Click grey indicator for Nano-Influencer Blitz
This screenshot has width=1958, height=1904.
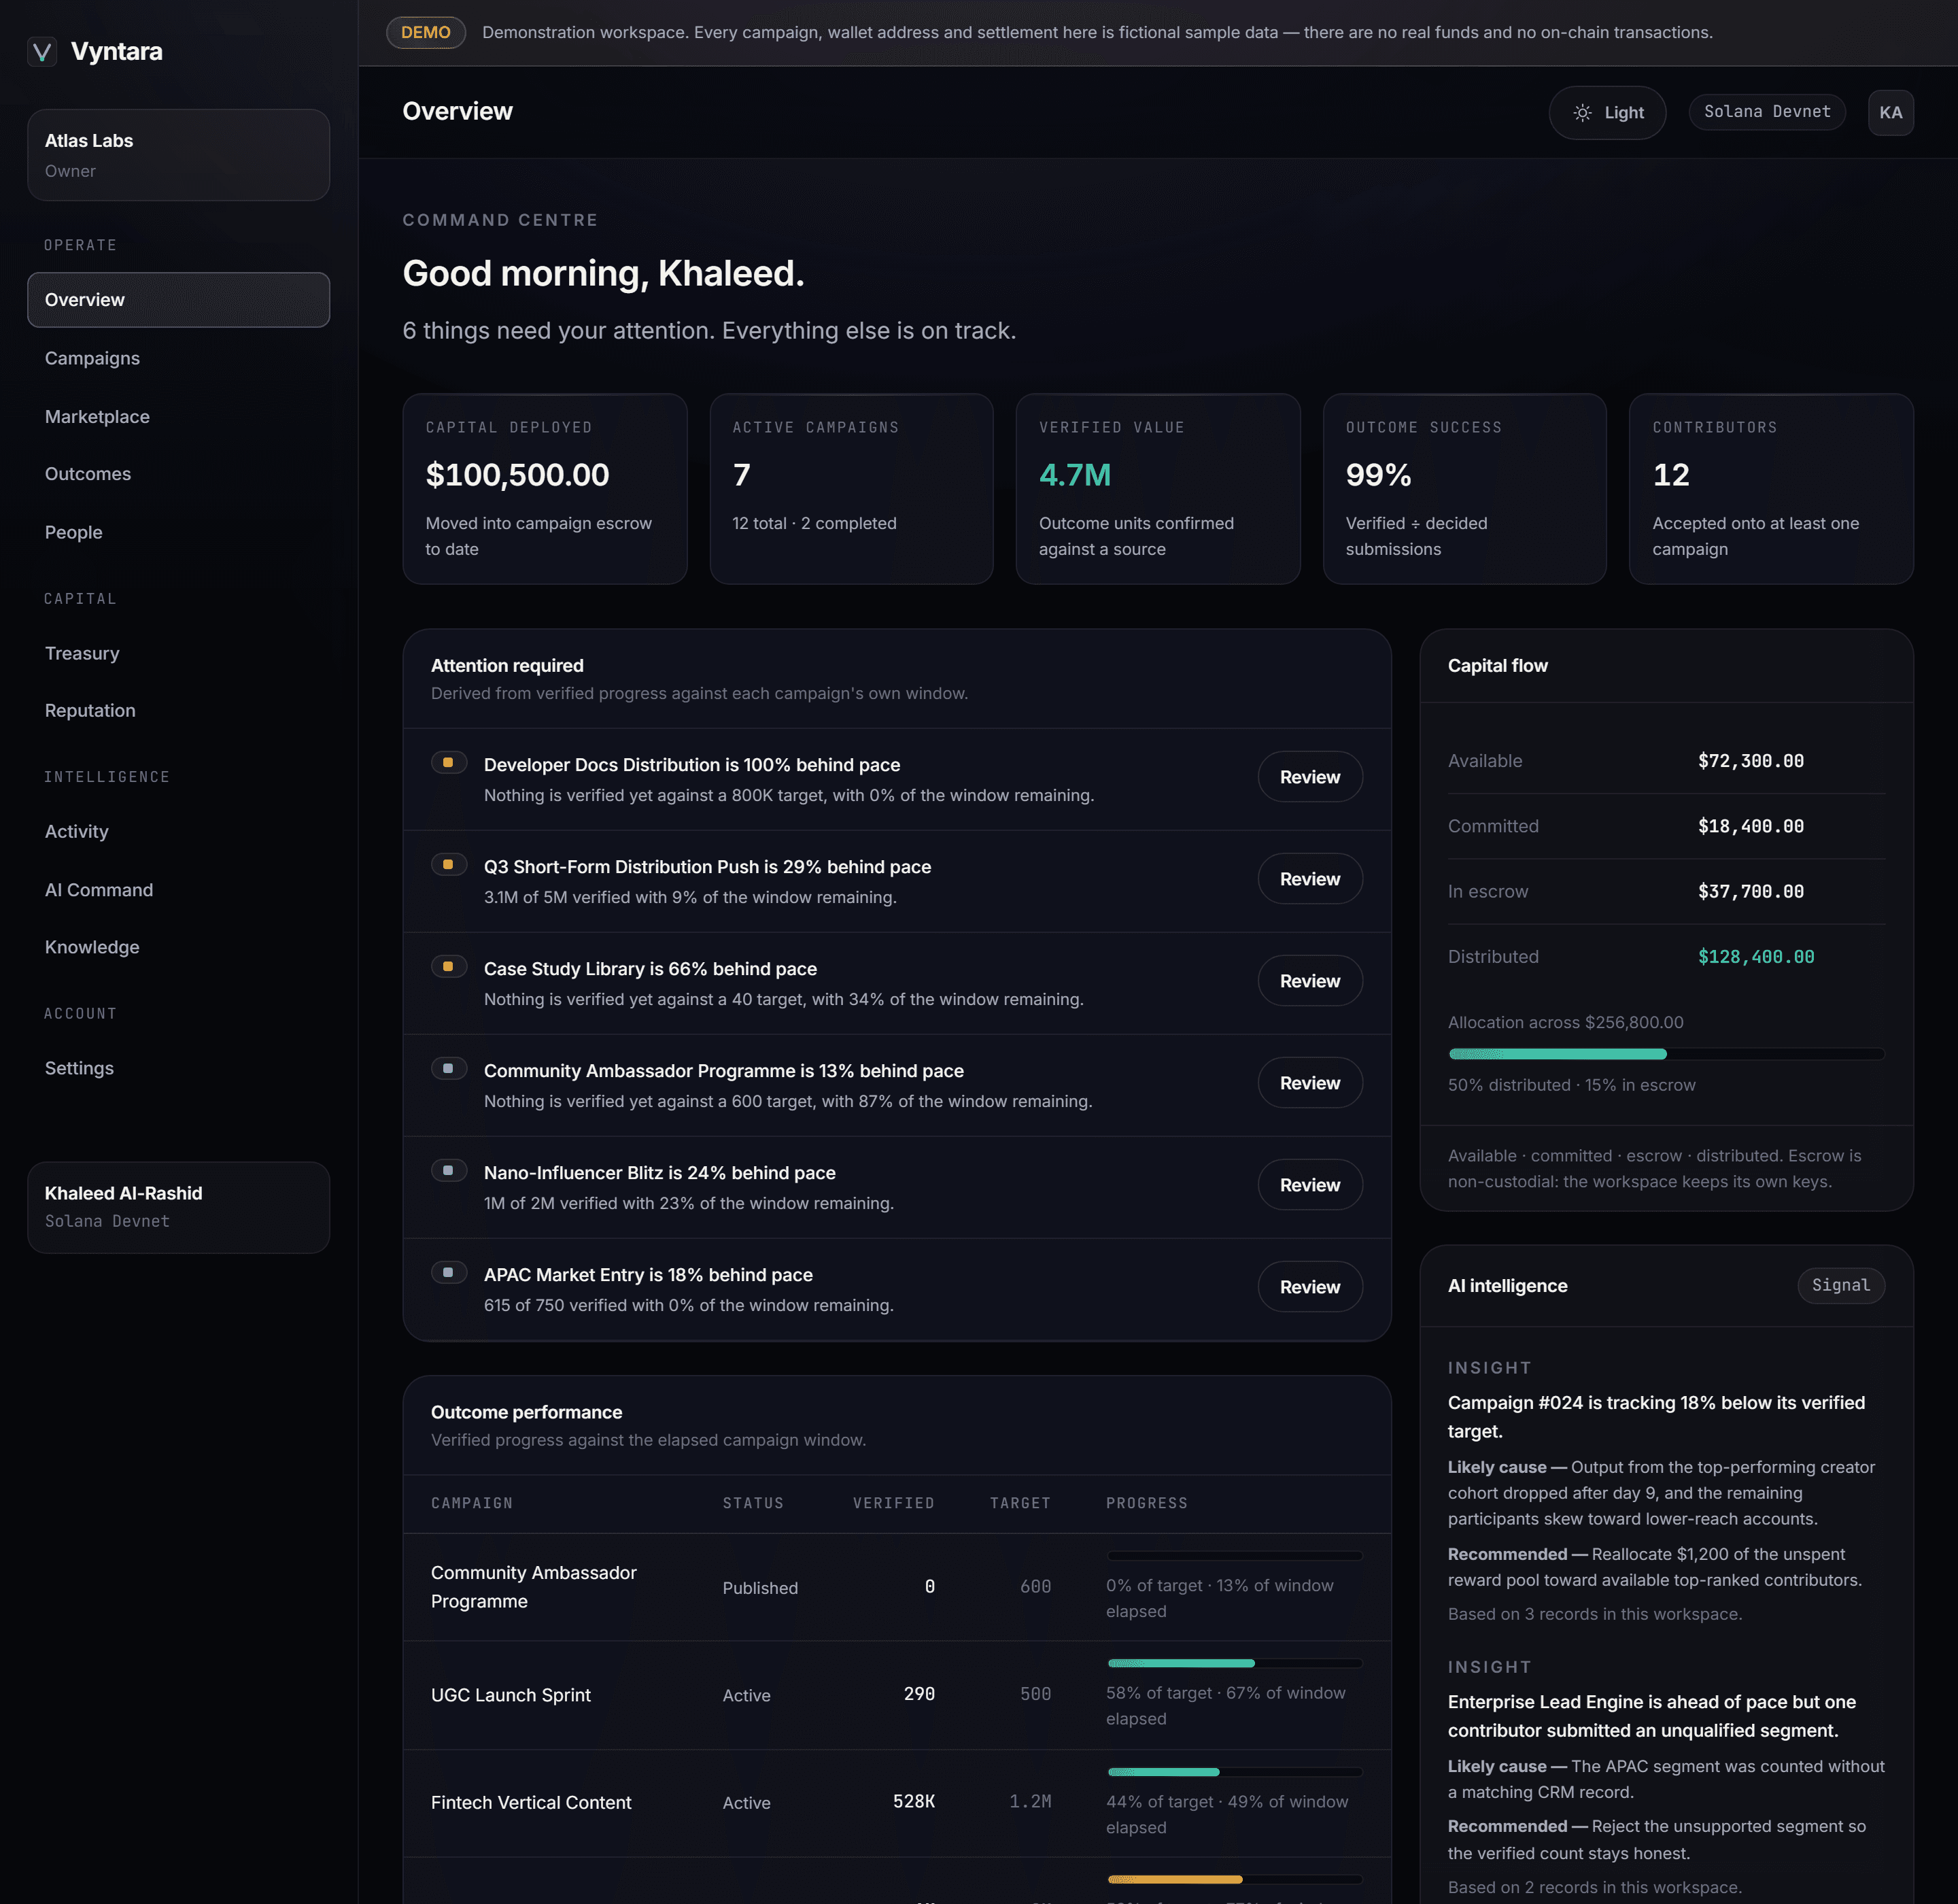(x=449, y=1171)
